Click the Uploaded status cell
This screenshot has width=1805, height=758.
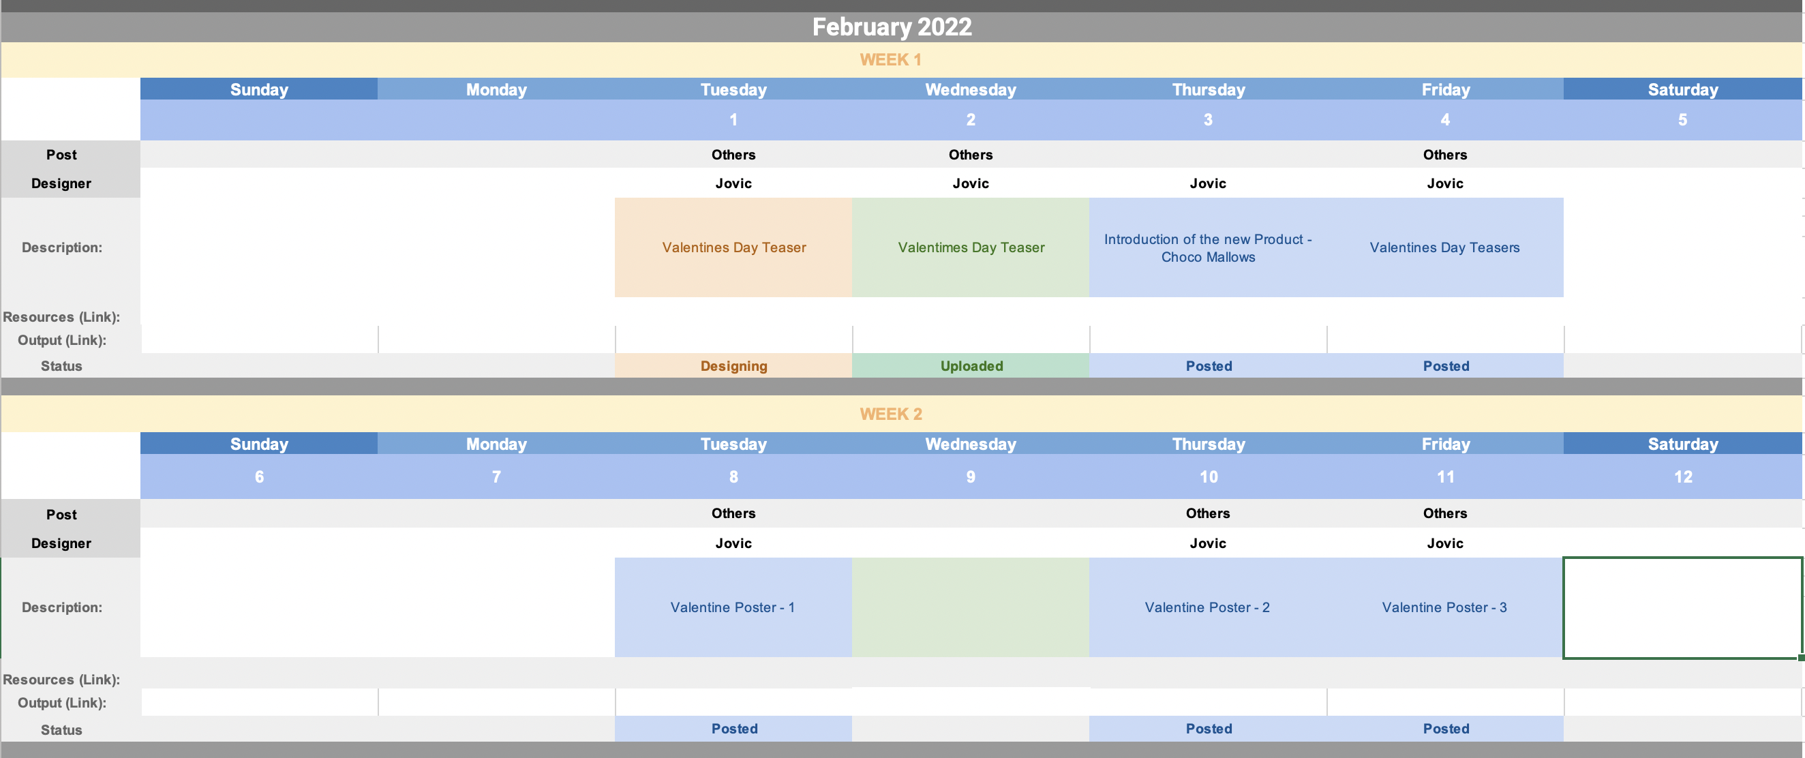(971, 365)
